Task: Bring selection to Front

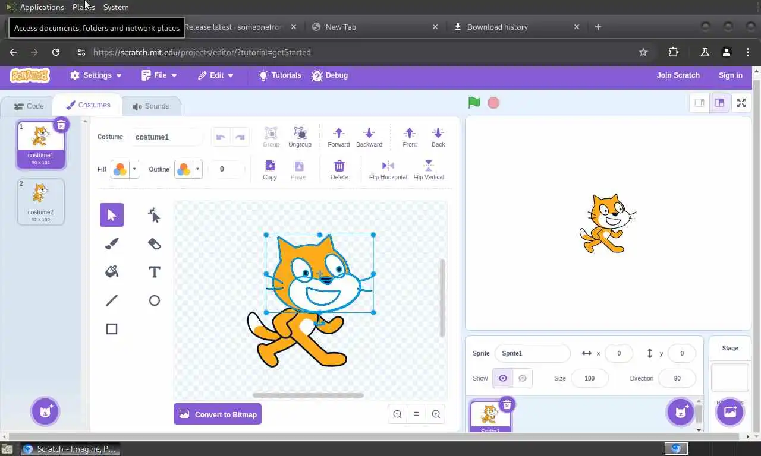Action: [x=410, y=137]
